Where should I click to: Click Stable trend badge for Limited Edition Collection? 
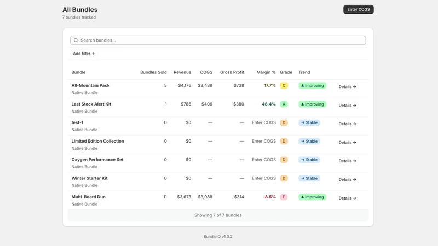pyautogui.click(x=309, y=142)
